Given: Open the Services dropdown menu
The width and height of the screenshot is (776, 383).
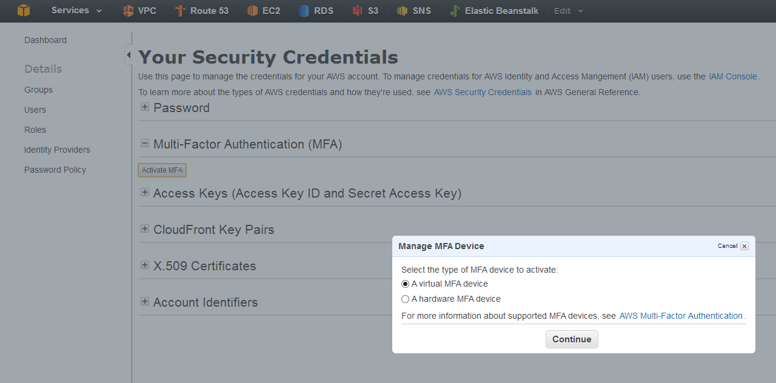Looking at the screenshot, I should coord(70,10).
